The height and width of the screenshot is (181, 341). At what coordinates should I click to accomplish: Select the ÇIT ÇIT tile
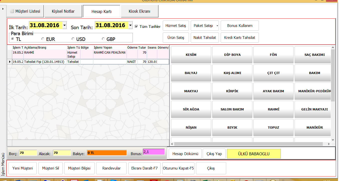pyautogui.click(x=273, y=73)
